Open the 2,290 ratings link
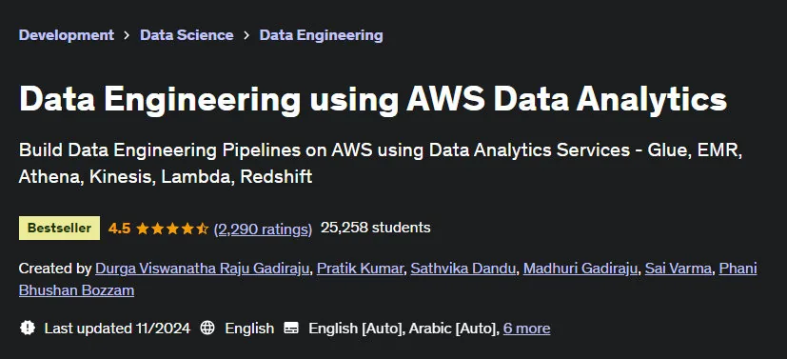Image resolution: width=787 pixels, height=359 pixels. tap(263, 229)
